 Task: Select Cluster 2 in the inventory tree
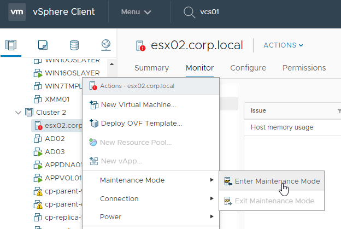click(x=51, y=113)
